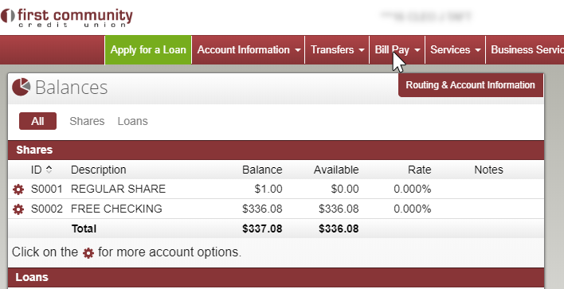
Task: Select the All balances filter tab
Action: (x=37, y=121)
